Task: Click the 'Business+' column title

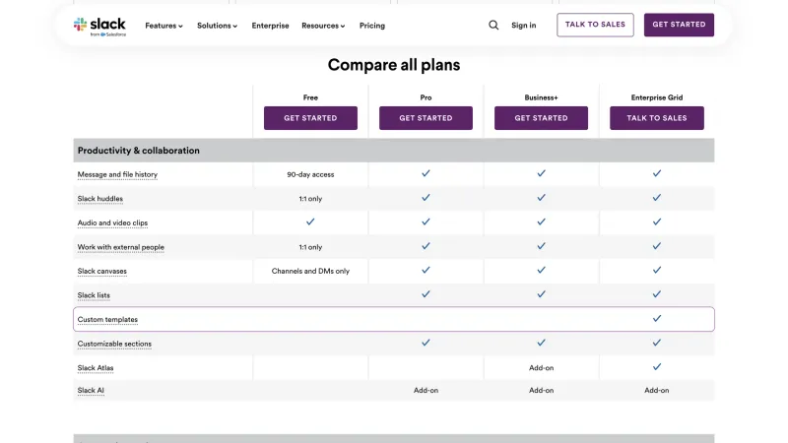Action: coord(541,97)
